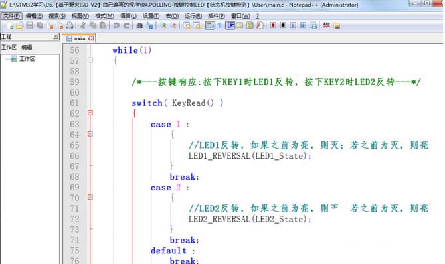445x264 pixels.
Task: Open the 窗口(W) menu
Action: 240,16
